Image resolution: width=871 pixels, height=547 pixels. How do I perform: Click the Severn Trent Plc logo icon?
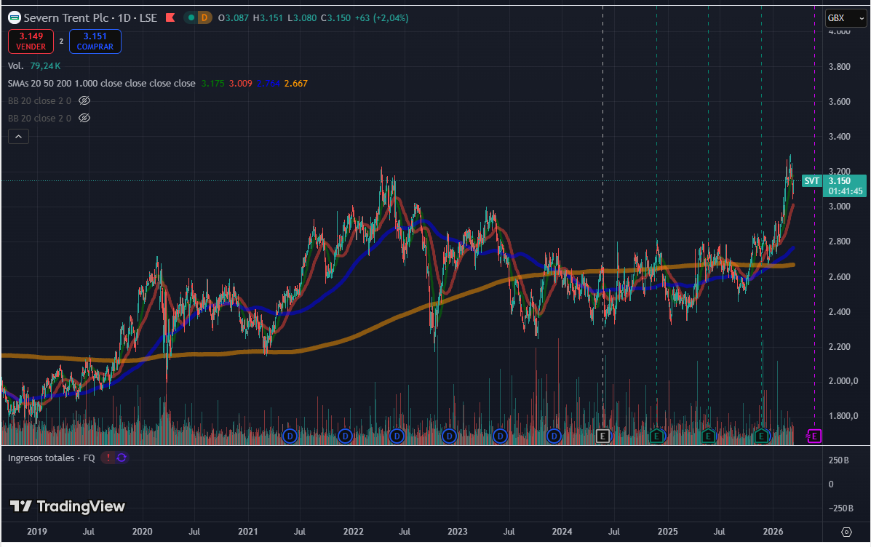pos(15,17)
